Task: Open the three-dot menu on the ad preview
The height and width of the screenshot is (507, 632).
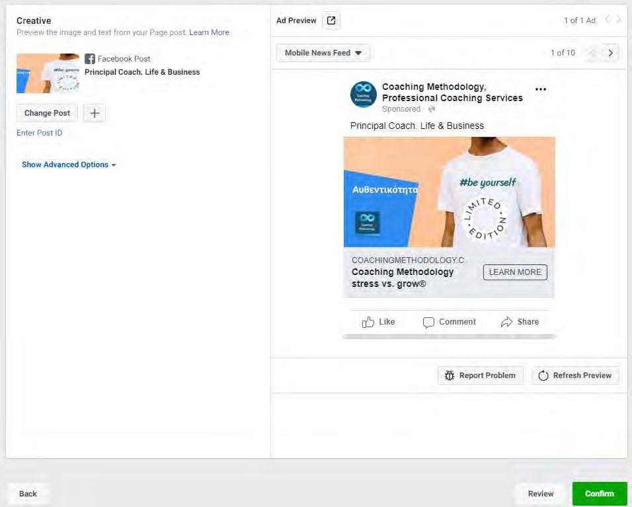Action: 541,89
